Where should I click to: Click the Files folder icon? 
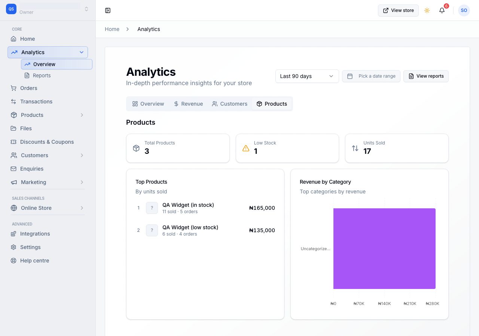coord(13,128)
